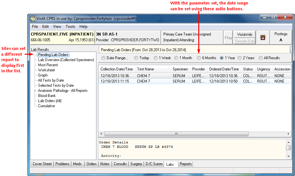The image size is (295, 176).
Task: Open the CWAD postings clock icon
Action: click(263, 37)
